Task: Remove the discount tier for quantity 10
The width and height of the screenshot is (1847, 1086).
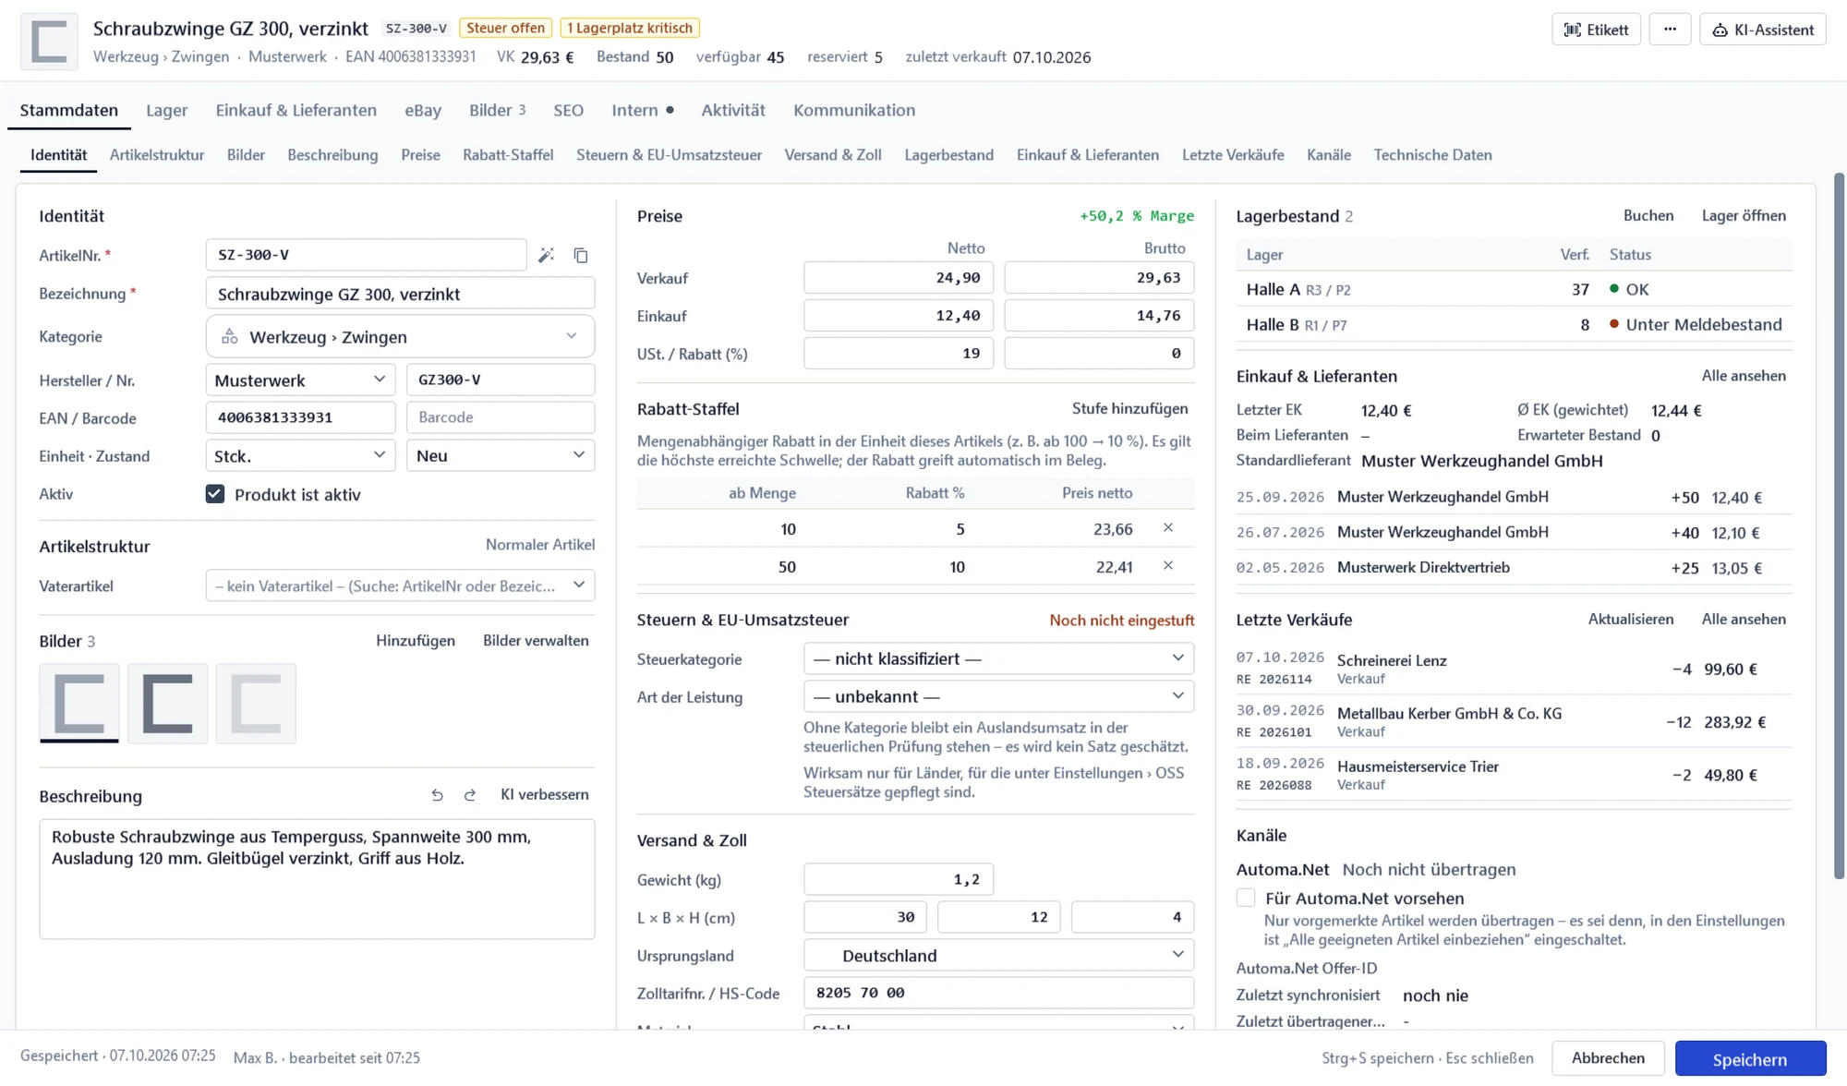Action: coord(1168,527)
